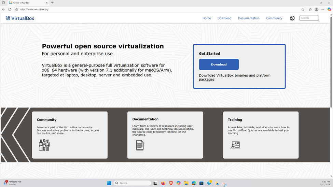The width and height of the screenshot is (333, 187).
Task: Add this page to favorites with star icon
Action: point(303,10)
